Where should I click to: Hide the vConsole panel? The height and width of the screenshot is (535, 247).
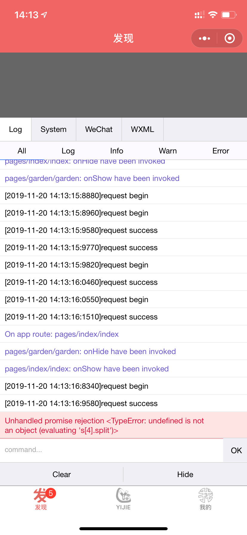pos(185,474)
